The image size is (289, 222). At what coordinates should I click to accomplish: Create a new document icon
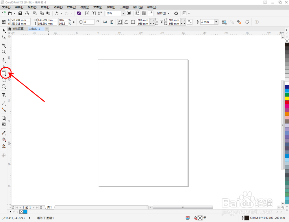click(3, 13)
